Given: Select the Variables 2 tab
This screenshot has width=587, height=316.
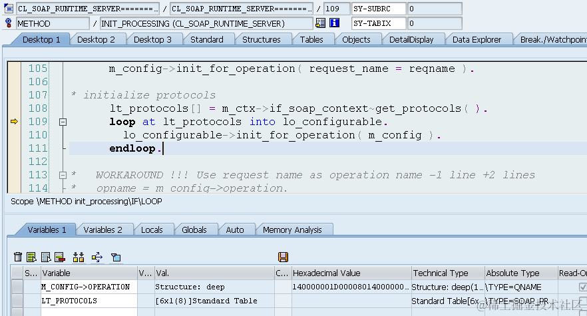Looking at the screenshot, I should (x=102, y=230).
